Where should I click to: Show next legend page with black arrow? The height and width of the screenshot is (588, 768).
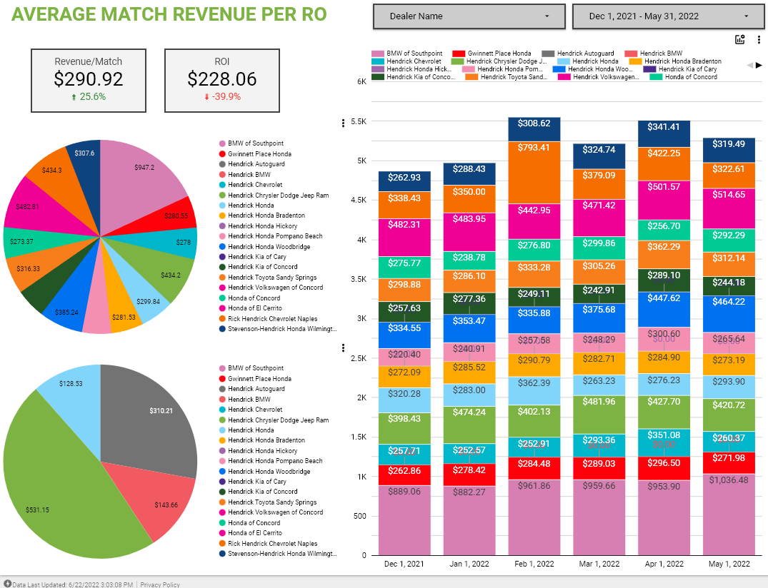point(759,65)
